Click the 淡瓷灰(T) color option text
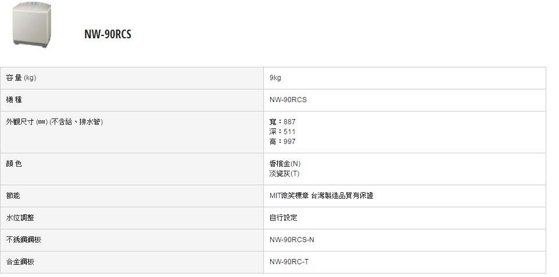559x277 pixels. pos(285,174)
